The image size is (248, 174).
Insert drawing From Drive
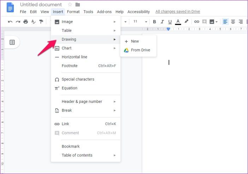[138, 50]
